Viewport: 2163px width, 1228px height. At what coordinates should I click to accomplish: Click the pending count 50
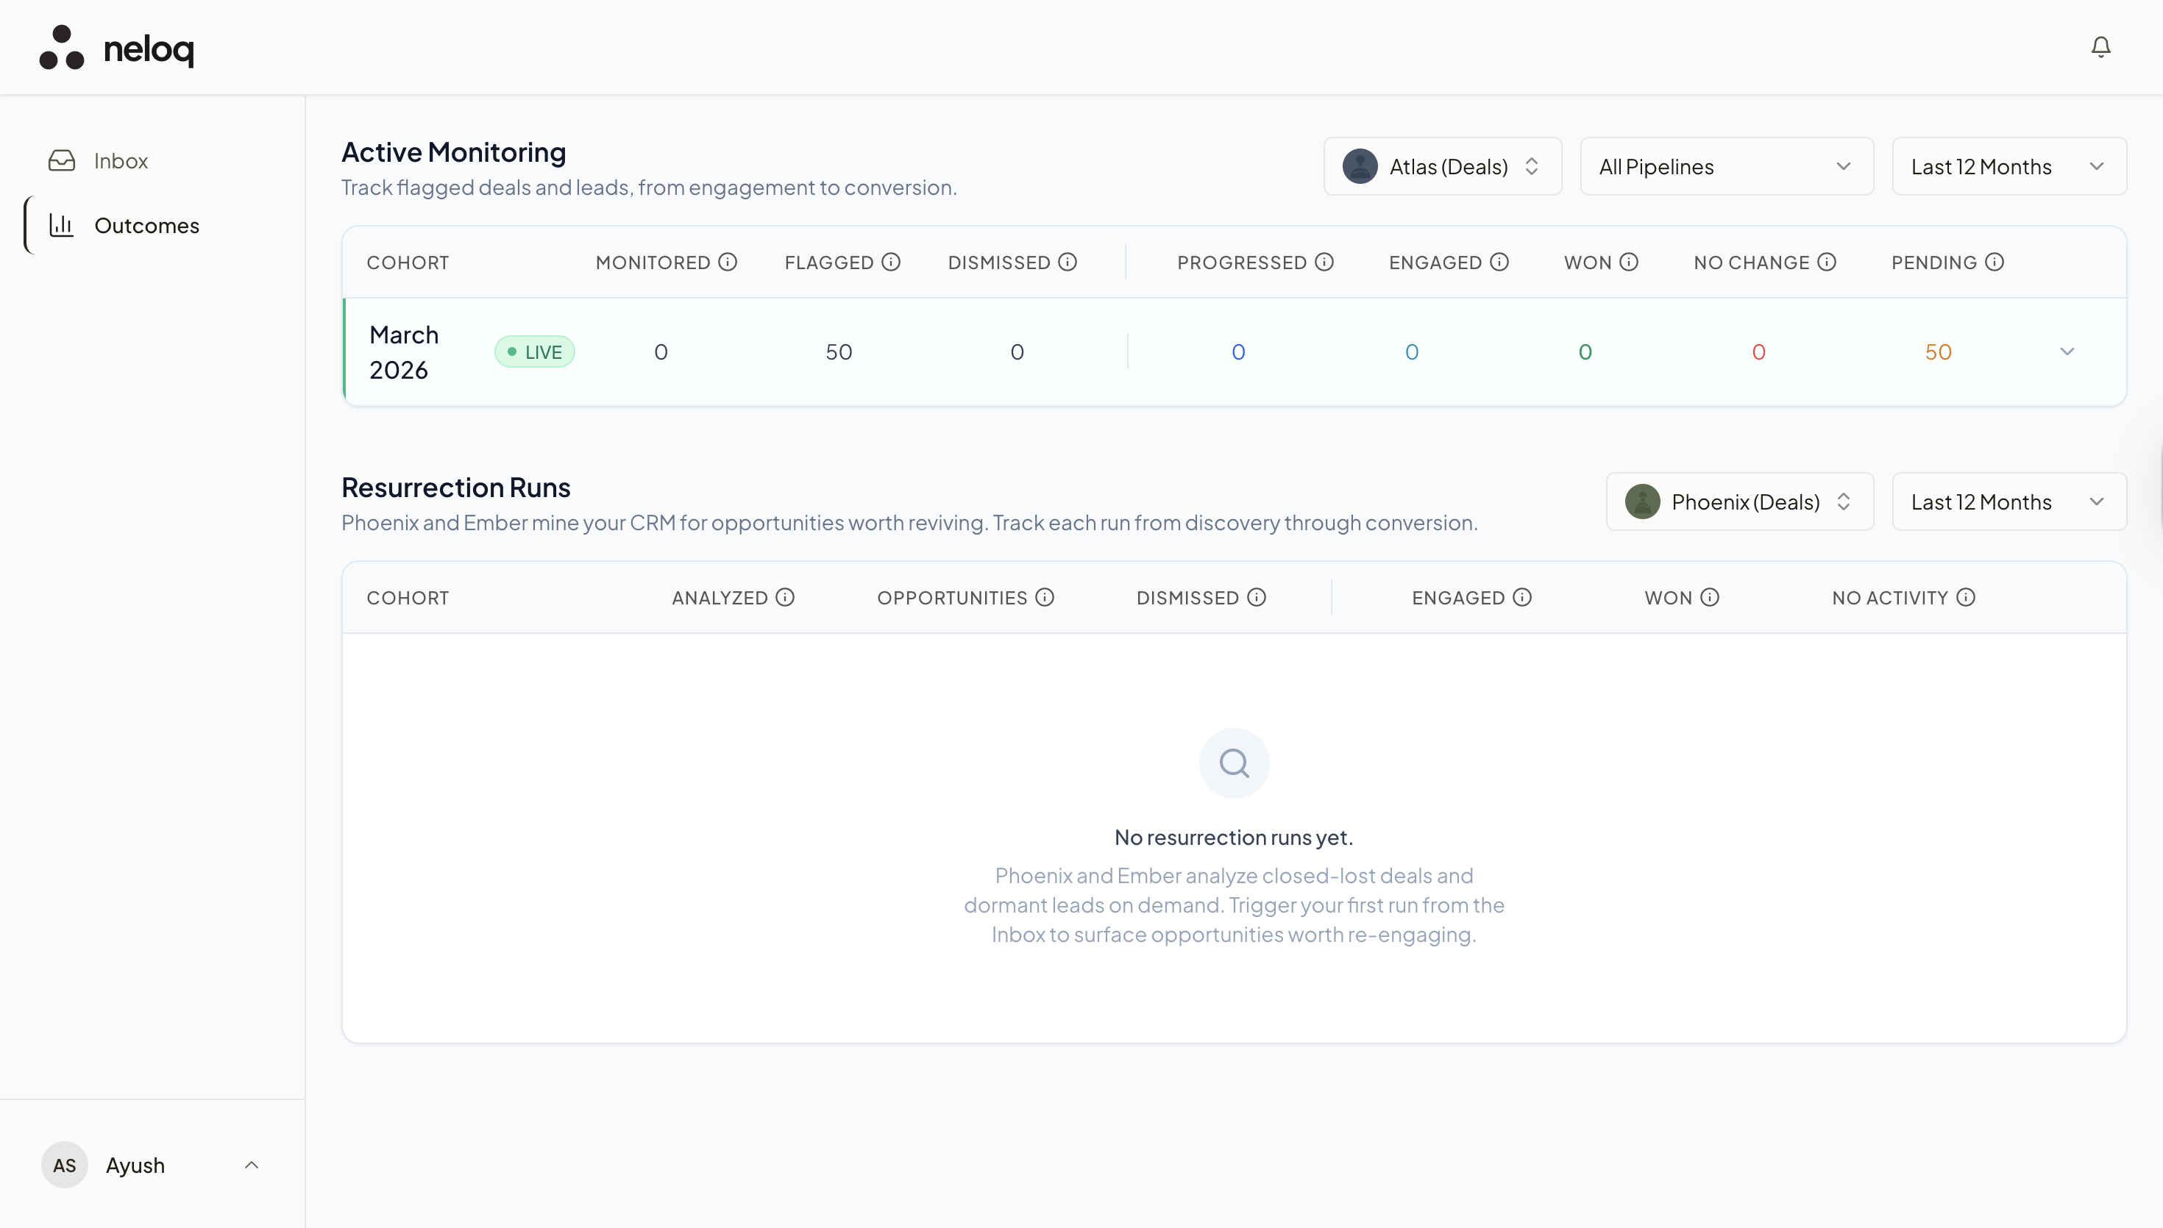pyautogui.click(x=1938, y=352)
